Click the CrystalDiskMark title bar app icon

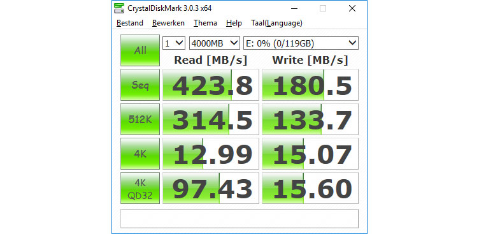119,8
